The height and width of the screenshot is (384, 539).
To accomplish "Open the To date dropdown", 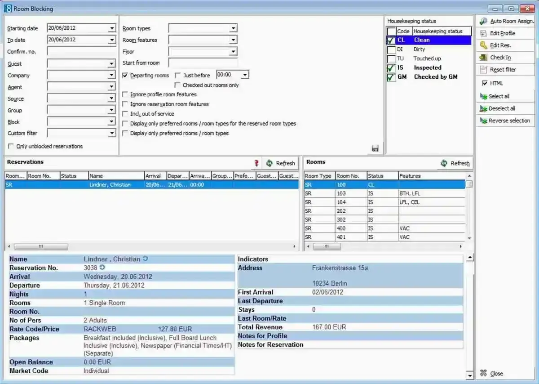I will pos(112,40).
